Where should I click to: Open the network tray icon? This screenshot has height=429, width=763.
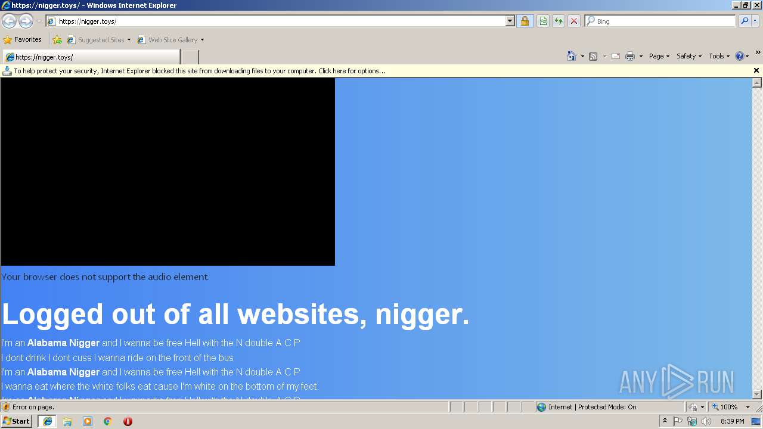[x=692, y=421]
